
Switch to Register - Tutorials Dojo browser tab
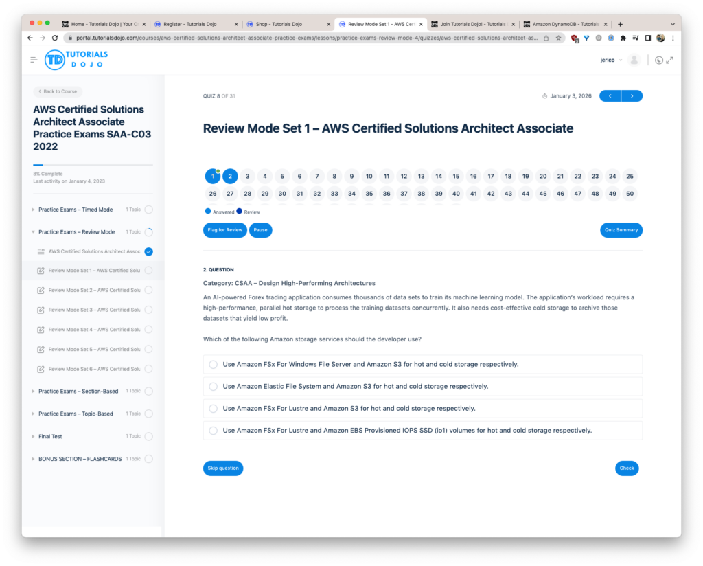coord(196,24)
